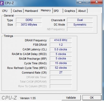Click the empty DRAM Idle Timer field
Screen dimensions: 105x102
(x=61, y=77)
